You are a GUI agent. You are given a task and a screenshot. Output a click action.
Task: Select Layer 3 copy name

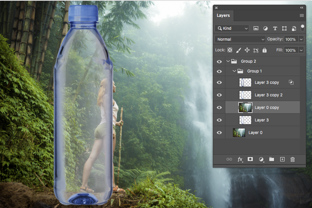coord(267,82)
